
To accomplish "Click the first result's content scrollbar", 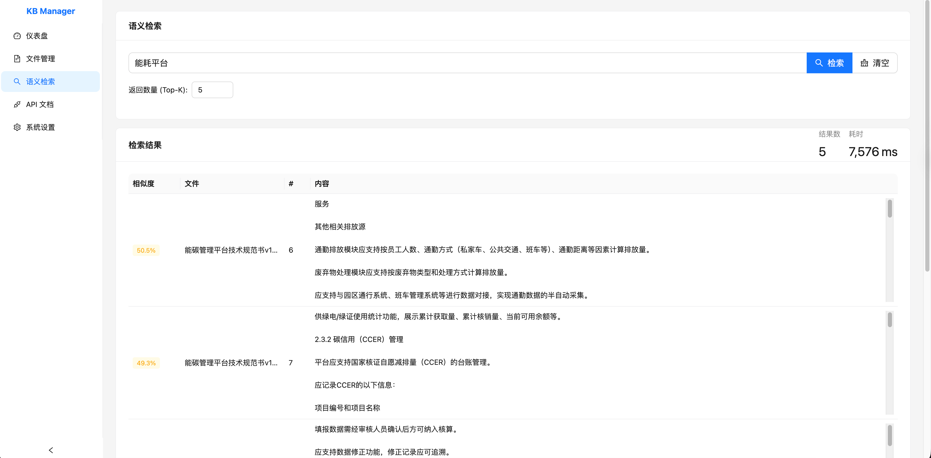I will point(889,208).
